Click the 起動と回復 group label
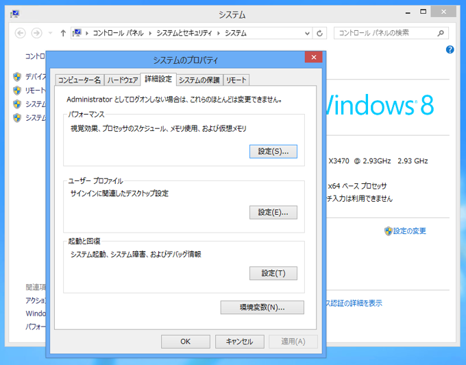Screen dimensions: 466x365 point(84,242)
